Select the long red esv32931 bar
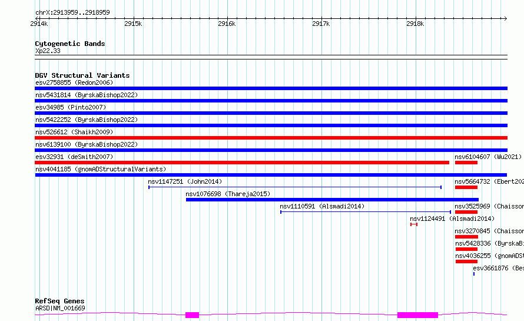The width and height of the screenshot is (524, 321). tap(242, 163)
